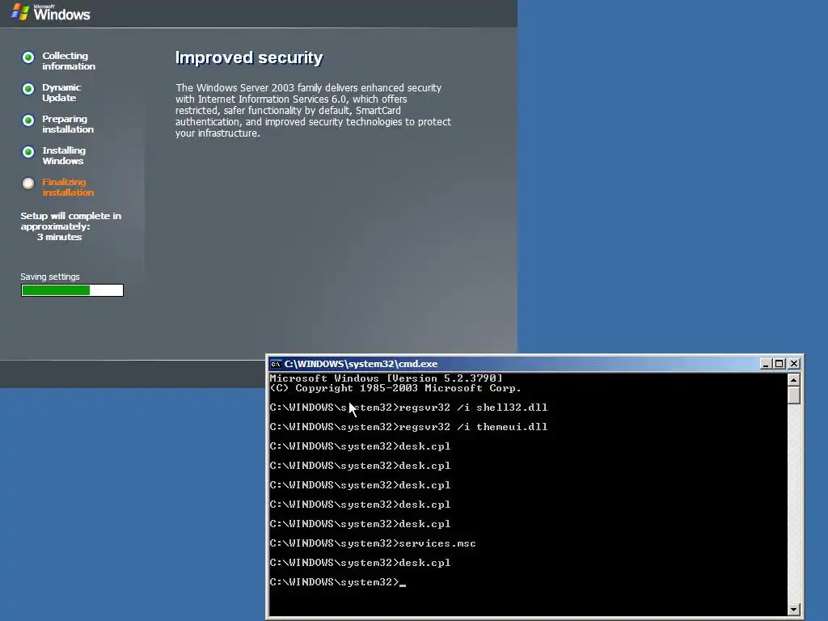Click the '3 minutes' estimate text
The height and width of the screenshot is (621, 828).
pos(59,237)
